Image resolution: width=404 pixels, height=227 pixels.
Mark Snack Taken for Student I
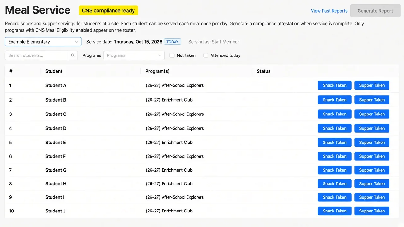[335, 197]
